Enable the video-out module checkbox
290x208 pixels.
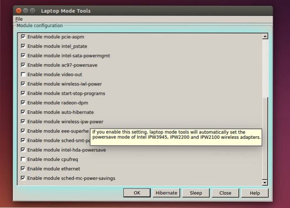click(23, 75)
